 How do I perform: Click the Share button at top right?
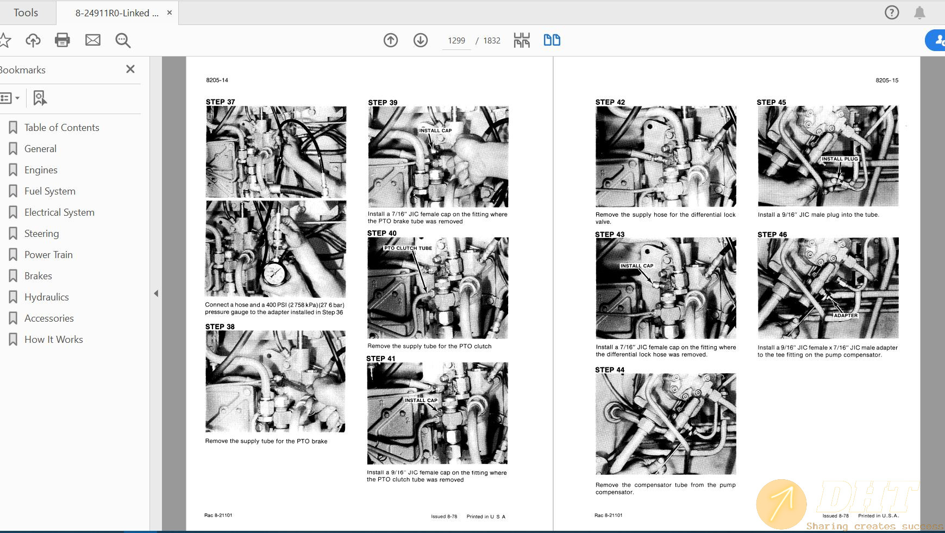click(x=936, y=40)
